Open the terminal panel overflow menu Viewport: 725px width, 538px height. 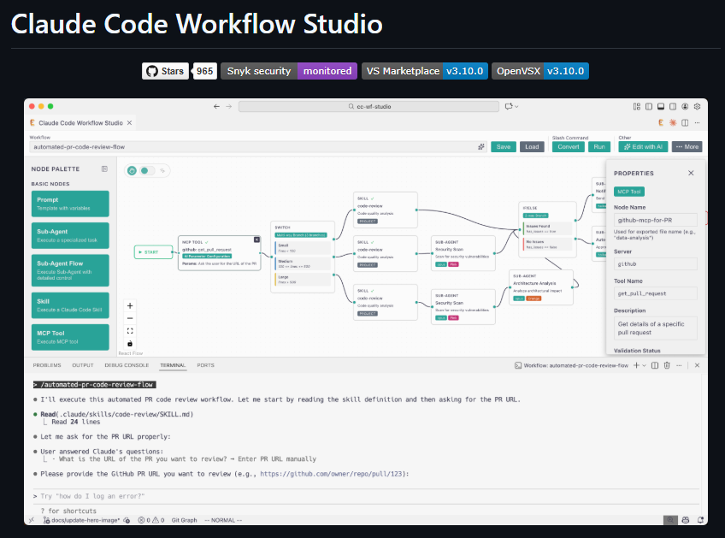tap(679, 365)
